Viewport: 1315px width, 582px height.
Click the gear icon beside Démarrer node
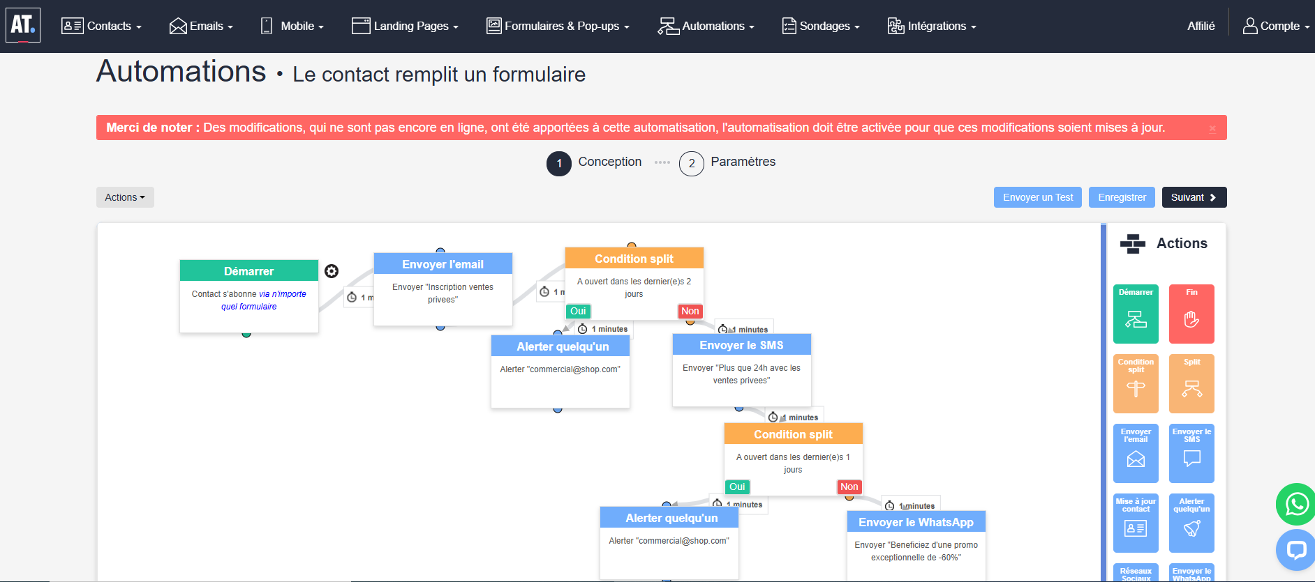tap(332, 271)
